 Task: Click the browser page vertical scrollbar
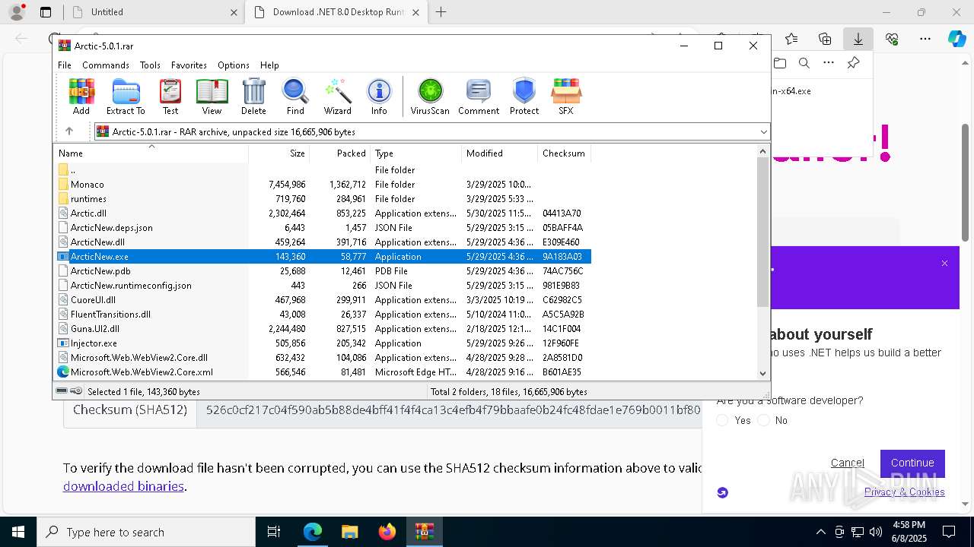[x=966, y=183]
